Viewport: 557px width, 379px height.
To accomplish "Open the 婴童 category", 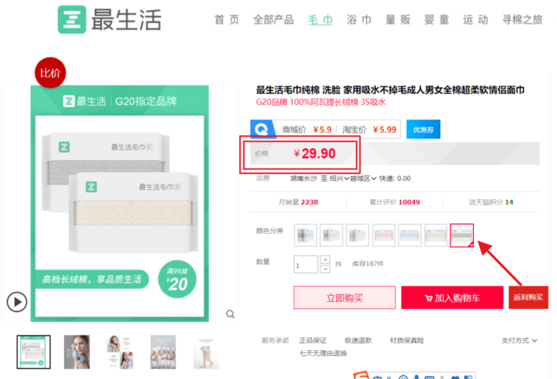I will pyautogui.click(x=436, y=20).
